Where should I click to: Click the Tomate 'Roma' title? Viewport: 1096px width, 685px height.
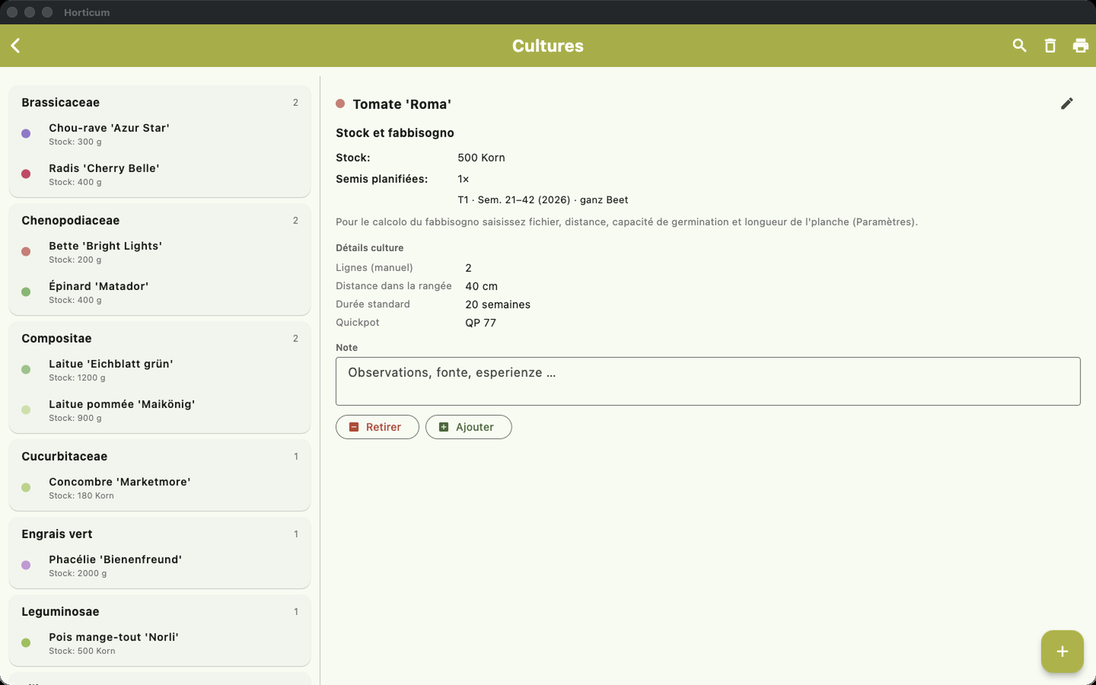(x=402, y=104)
